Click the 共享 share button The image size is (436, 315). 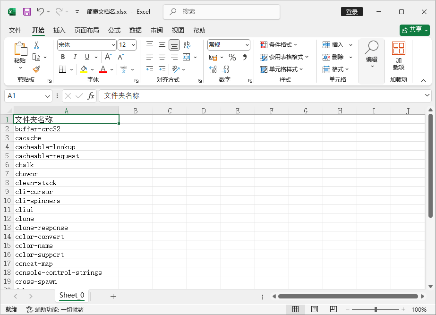[x=414, y=30]
